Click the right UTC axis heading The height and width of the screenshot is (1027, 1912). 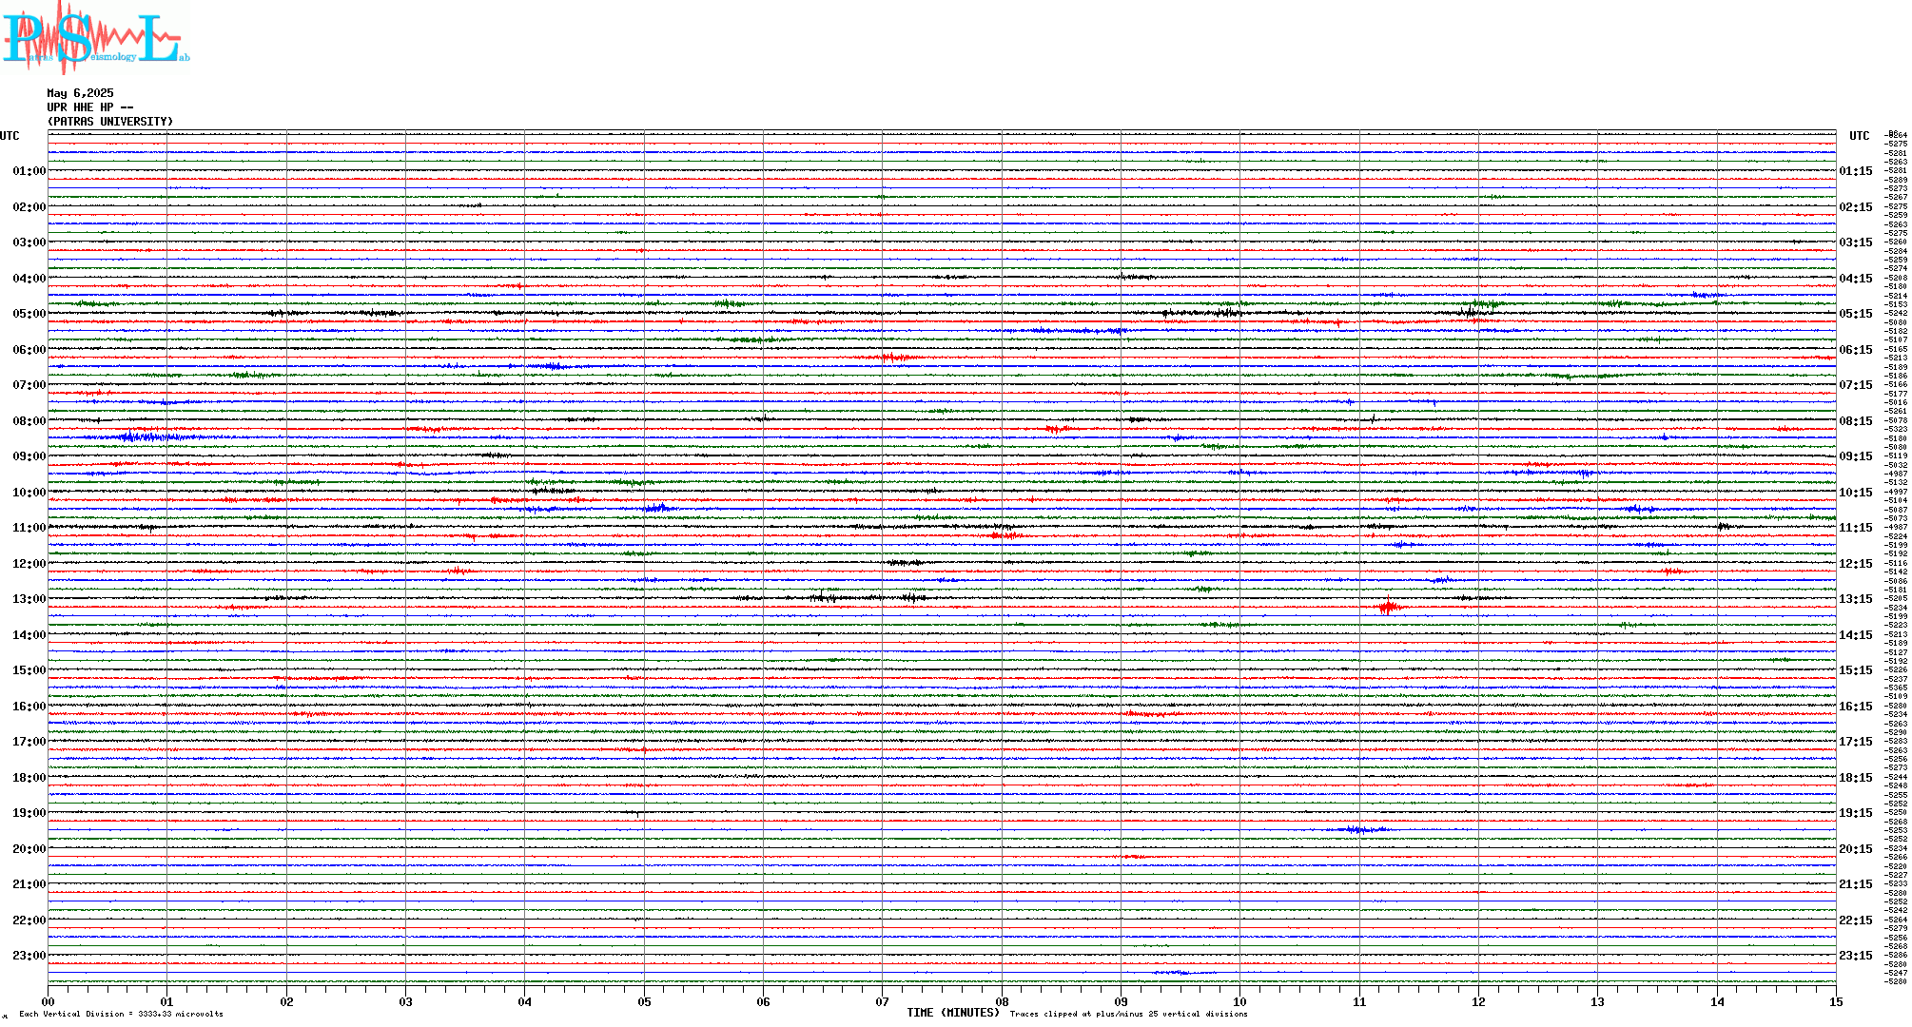(1860, 136)
